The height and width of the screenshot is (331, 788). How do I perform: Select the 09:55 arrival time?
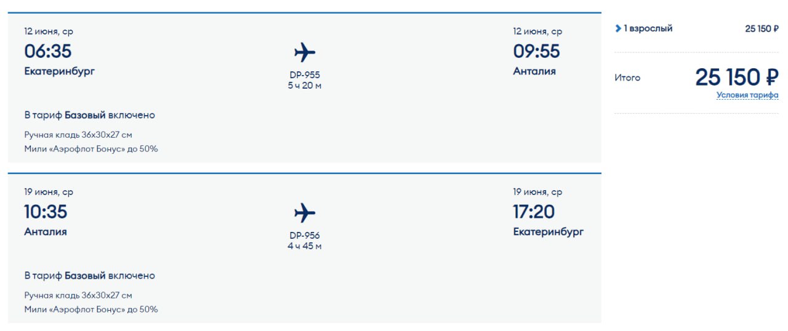(x=536, y=51)
